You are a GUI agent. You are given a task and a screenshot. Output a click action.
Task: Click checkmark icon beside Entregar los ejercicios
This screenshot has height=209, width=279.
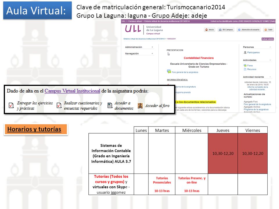(x=11, y=105)
